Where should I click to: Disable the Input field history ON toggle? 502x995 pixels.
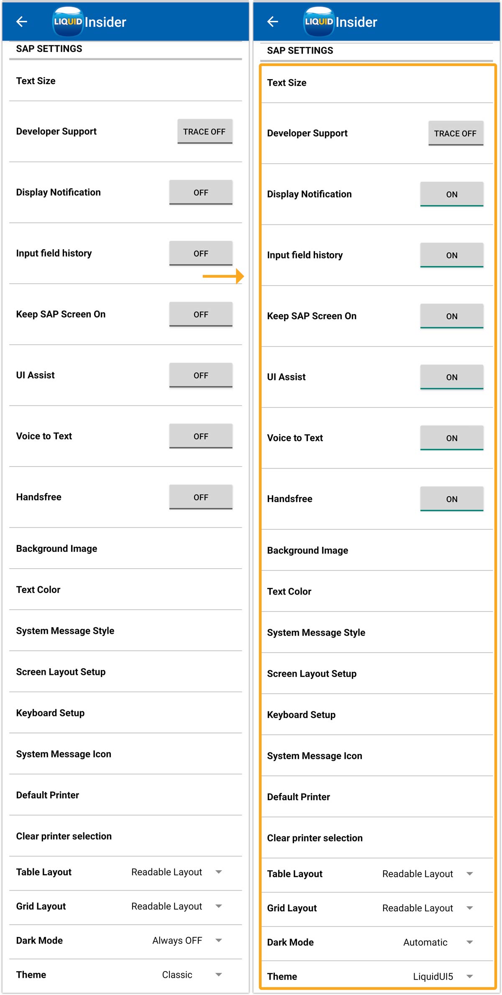tap(452, 255)
